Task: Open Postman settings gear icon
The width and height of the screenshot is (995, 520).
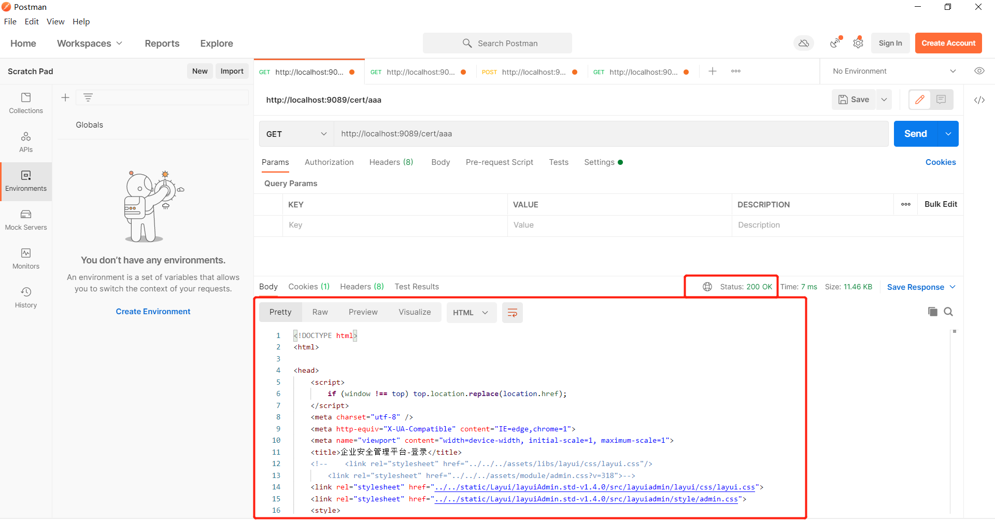Action: point(858,43)
